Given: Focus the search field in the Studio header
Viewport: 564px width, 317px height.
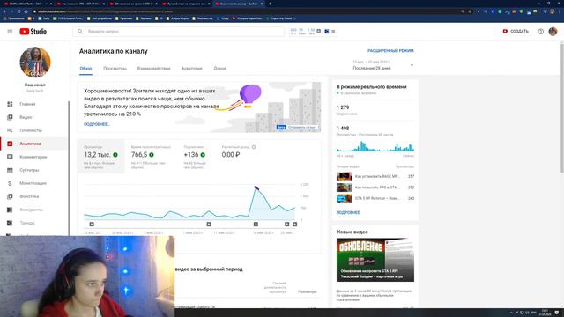Looking at the screenshot, I should [179, 32].
